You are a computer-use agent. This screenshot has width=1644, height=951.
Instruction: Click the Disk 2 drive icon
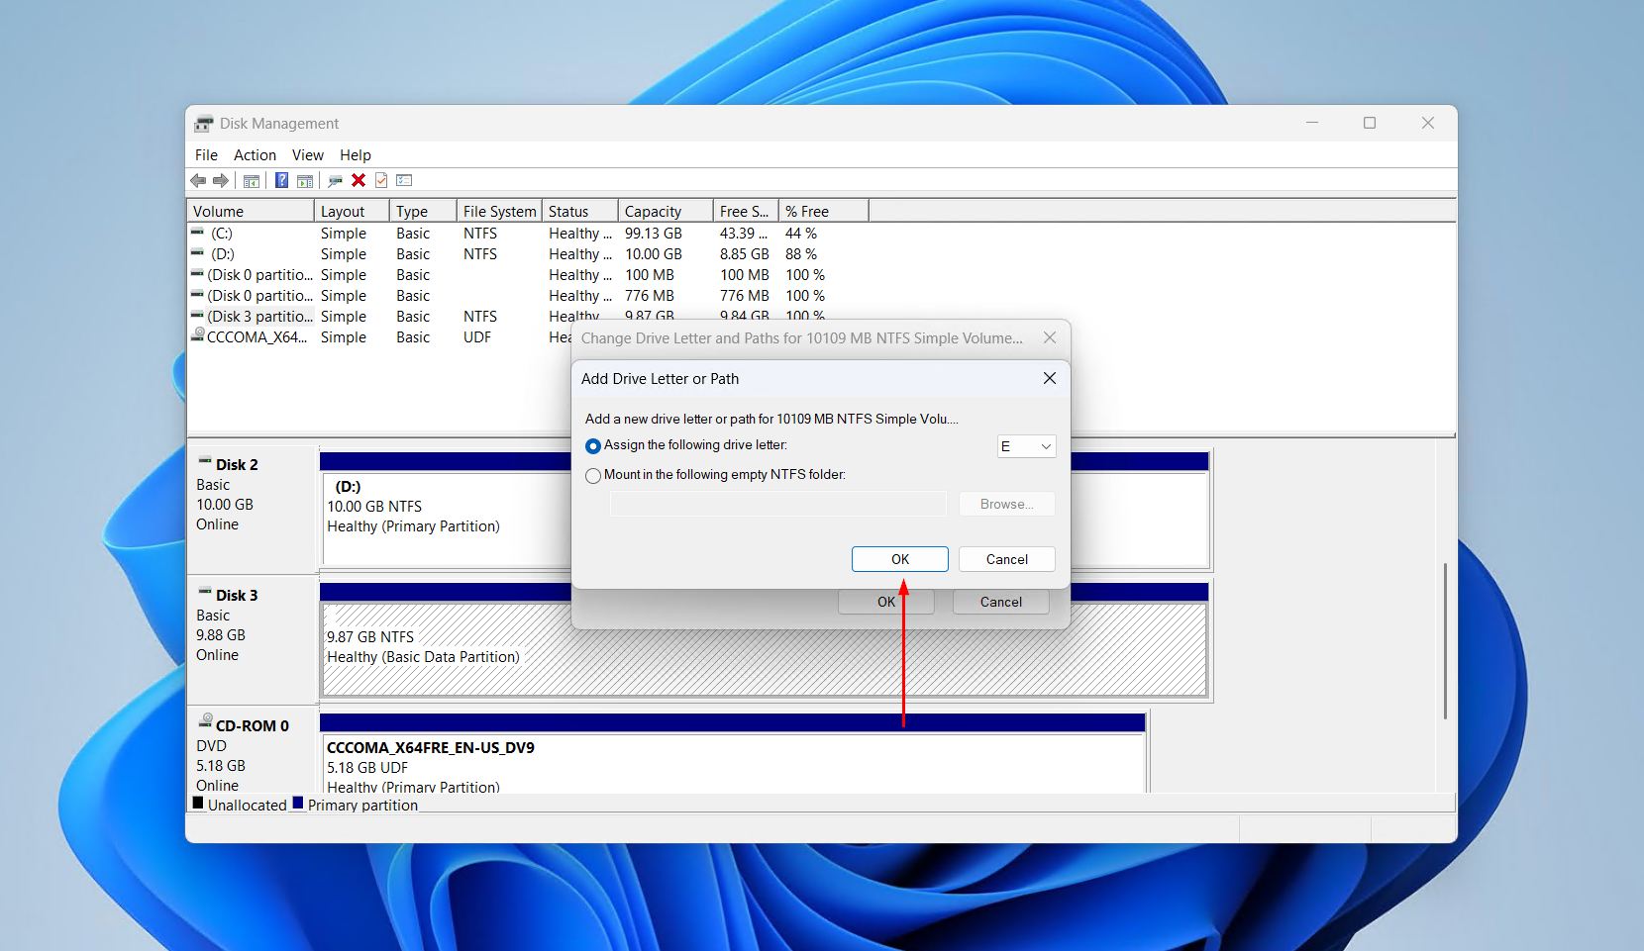point(205,461)
